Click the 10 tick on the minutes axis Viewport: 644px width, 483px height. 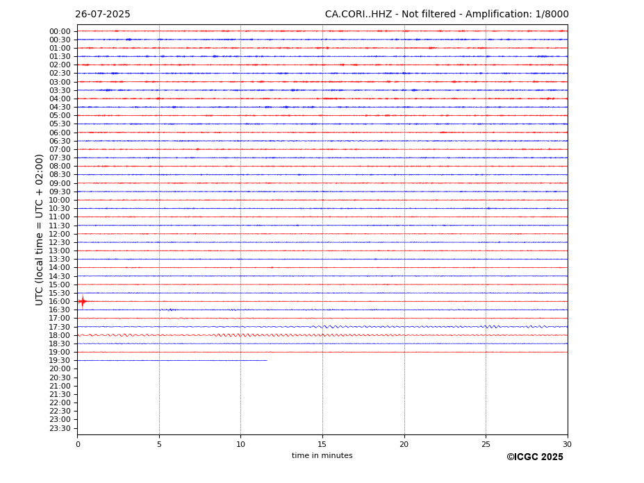tap(240, 444)
